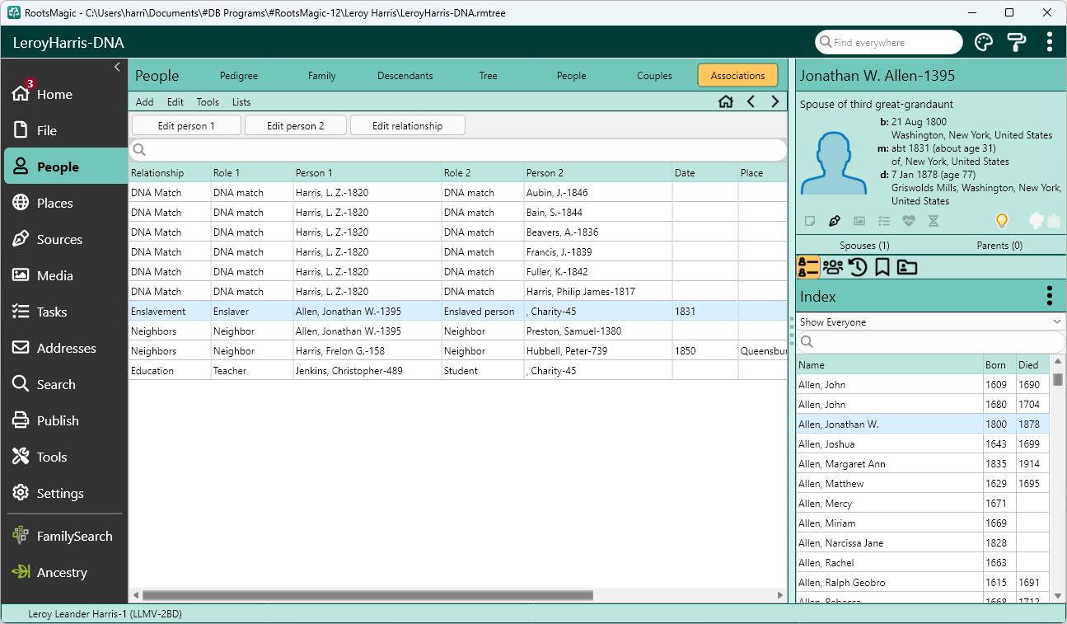Click the heartbeat health icon
This screenshot has width=1067, height=624.
click(909, 221)
